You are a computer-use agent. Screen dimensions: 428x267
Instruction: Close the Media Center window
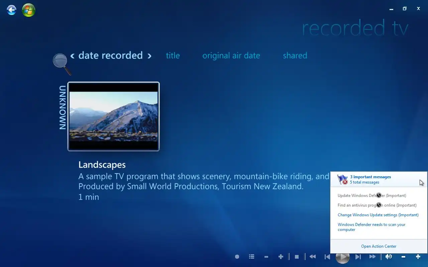pyautogui.click(x=418, y=9)
